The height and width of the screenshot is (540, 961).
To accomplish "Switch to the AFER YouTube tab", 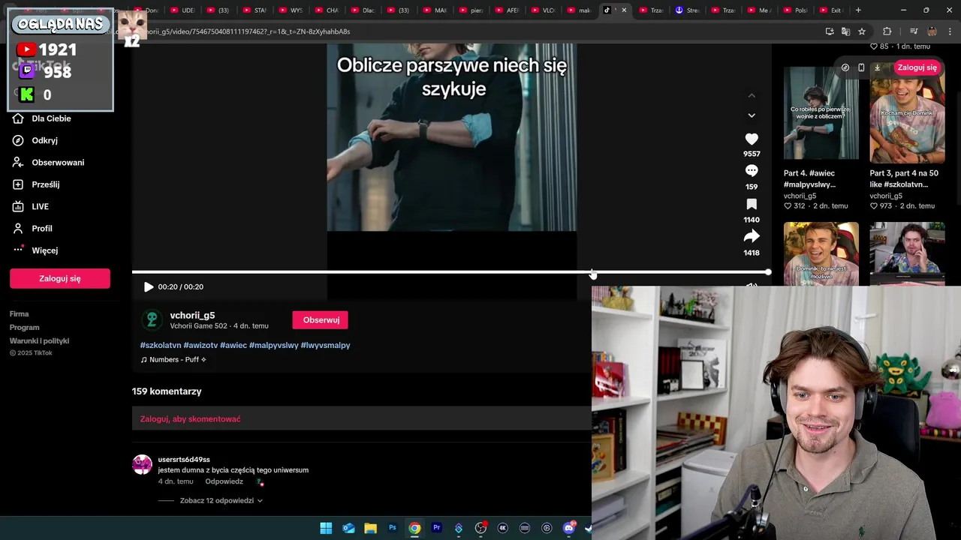I will [507, 10].
